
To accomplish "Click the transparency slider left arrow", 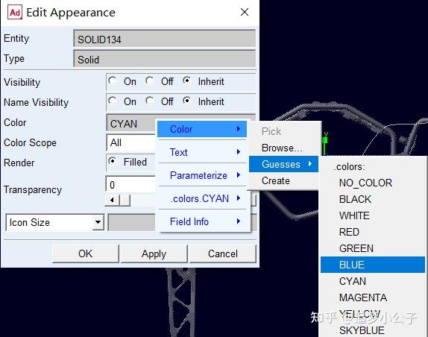I will (x=112, y=200).
